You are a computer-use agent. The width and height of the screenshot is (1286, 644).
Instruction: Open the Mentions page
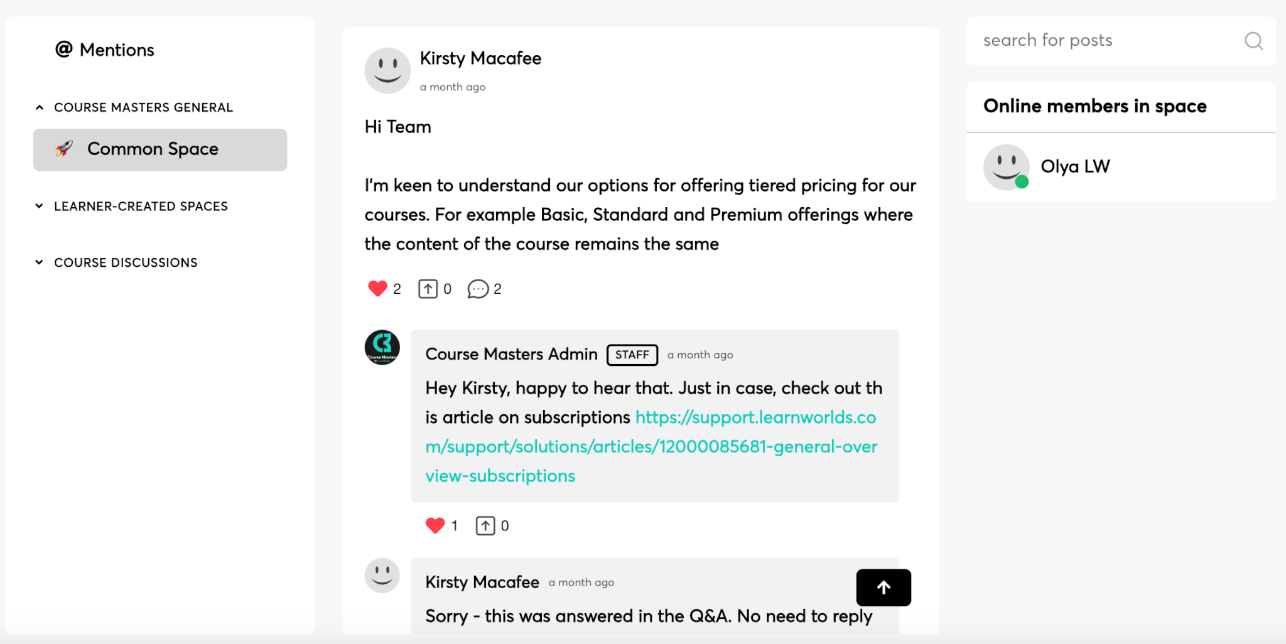click(x=105, y=50)
